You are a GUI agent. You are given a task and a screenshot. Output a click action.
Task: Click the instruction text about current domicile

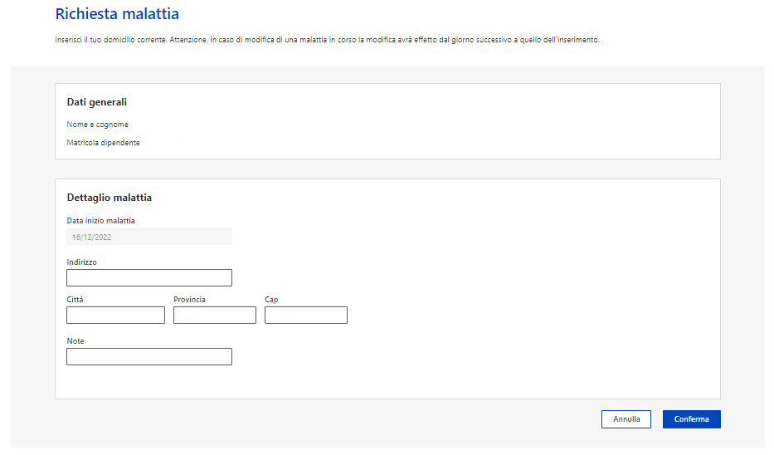coord(327,40)
